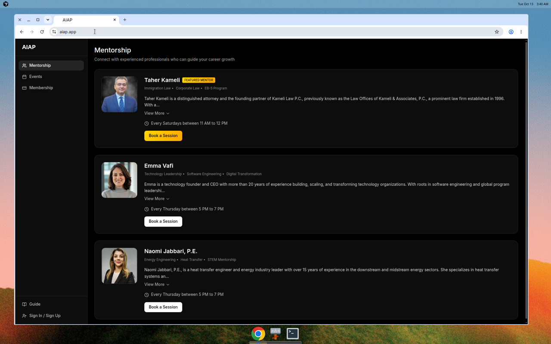Go back with browser back arrow
551x344 pixels.
pos(22,32)
